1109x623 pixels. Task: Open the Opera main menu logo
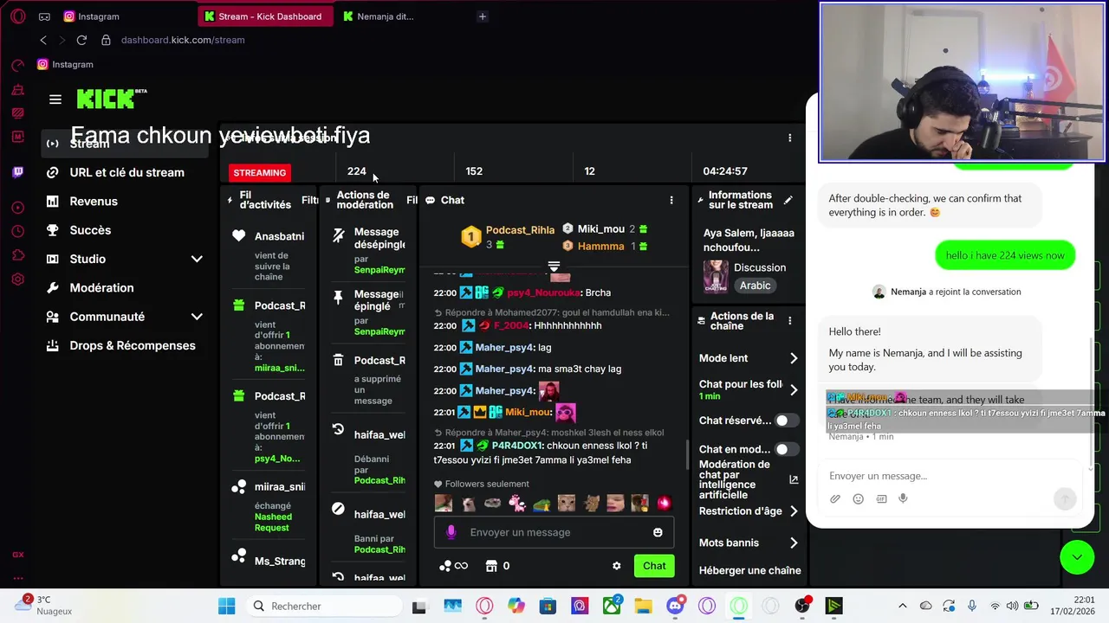[x=16, y=16]
